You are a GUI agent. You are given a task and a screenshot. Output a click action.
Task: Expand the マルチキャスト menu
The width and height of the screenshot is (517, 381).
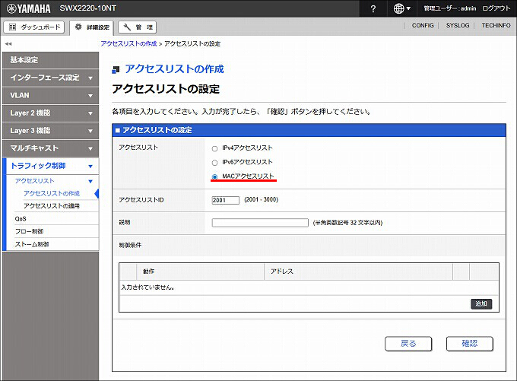coord(50,148)
